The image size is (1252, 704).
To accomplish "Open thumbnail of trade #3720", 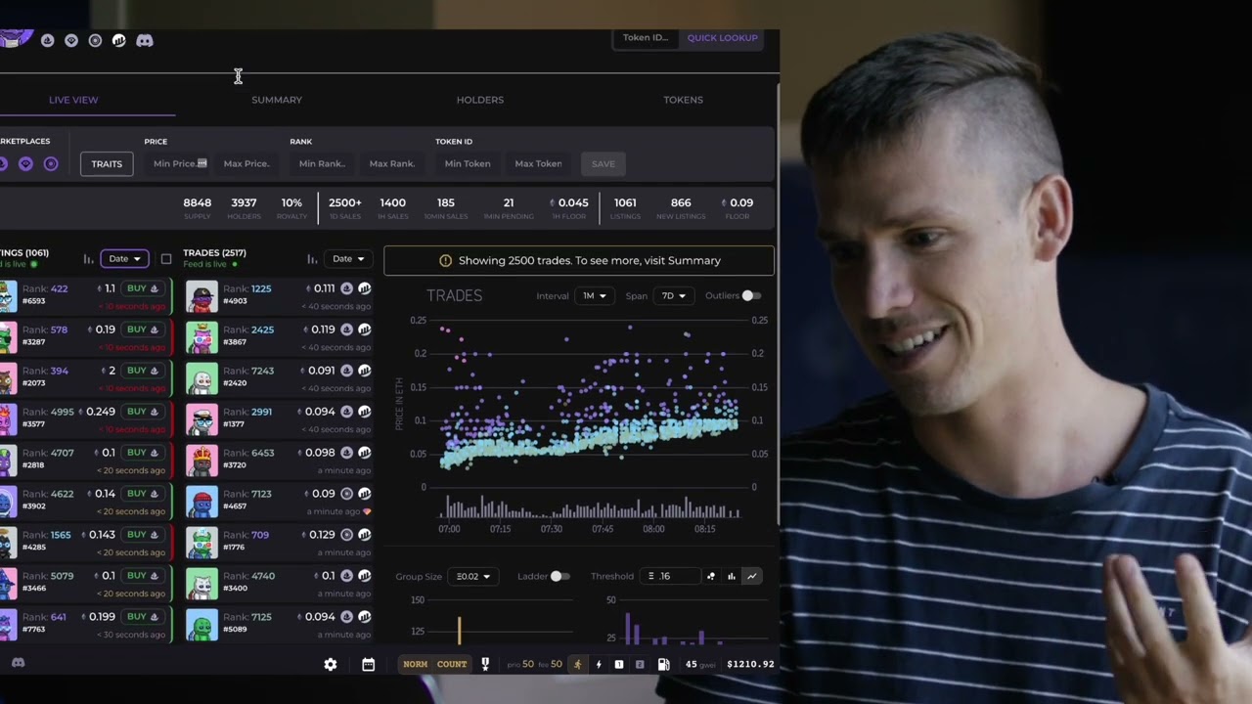I will coord(201,461).
